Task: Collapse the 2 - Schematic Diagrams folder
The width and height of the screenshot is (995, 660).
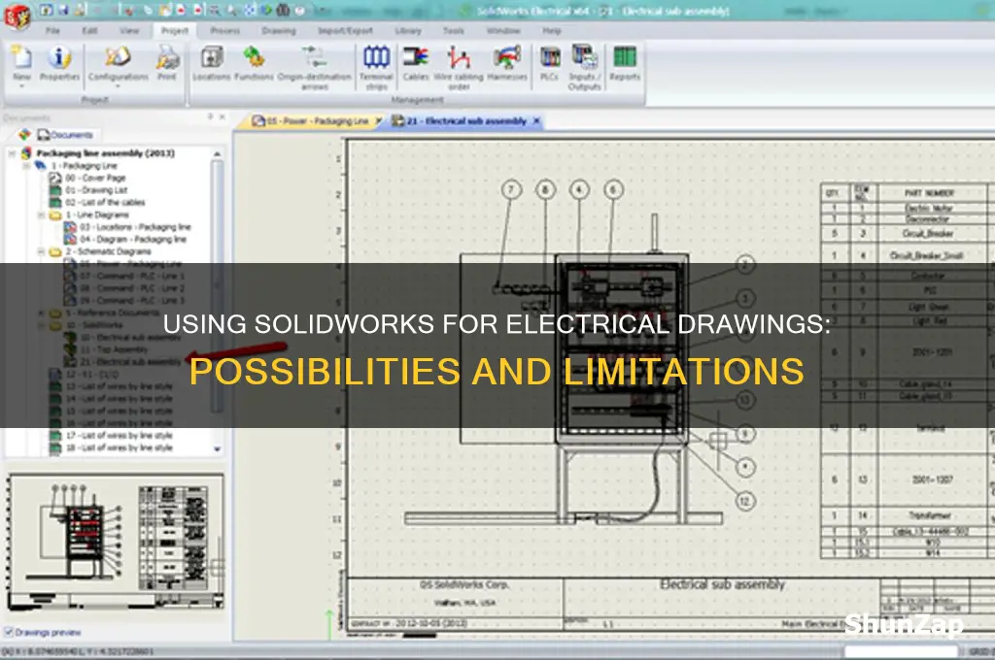Action: [x=41, y=251]
